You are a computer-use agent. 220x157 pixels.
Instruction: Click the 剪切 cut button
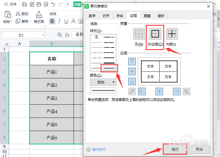[22, 14]
